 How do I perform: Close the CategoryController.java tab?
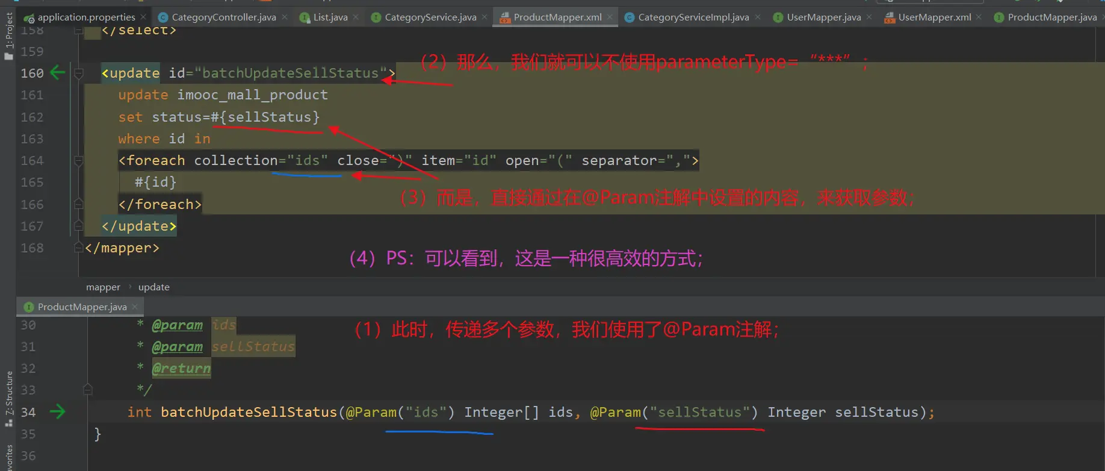[x=285, y=17]
